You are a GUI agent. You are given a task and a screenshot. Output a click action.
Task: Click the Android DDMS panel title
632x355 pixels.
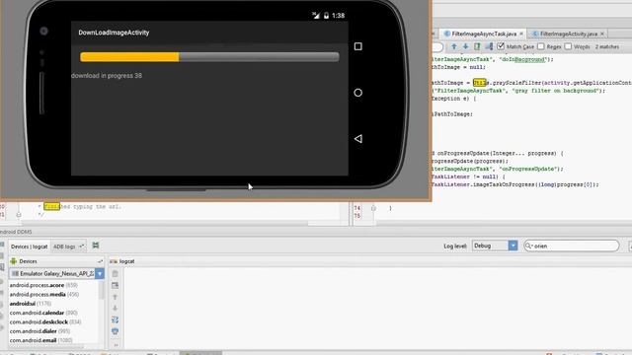[16, 232]
